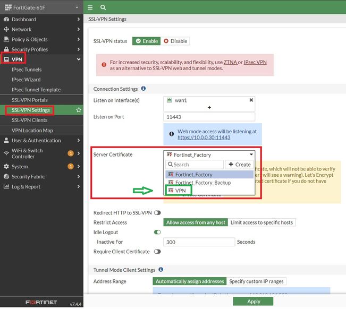Click the wan1 interface icon
This screenshot has width=346, height=309.
pyautogui.click(x=169, y=100)
